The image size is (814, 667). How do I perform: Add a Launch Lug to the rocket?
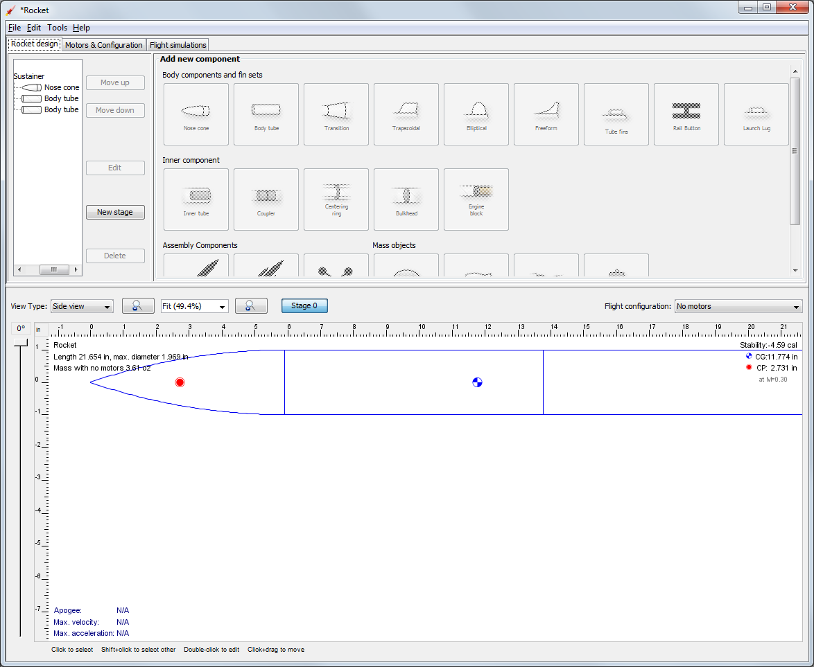[756, 114]
